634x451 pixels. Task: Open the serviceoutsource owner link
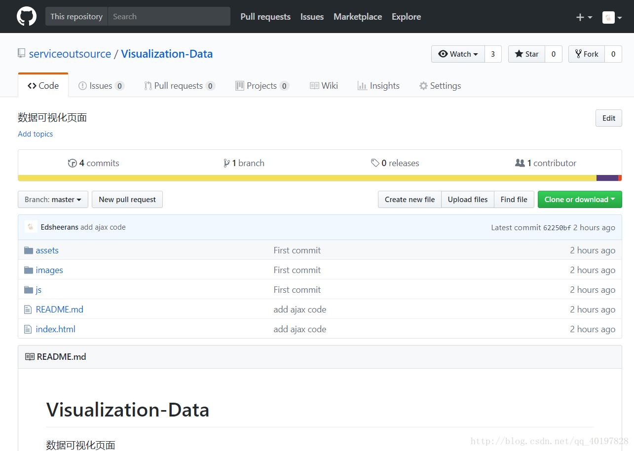pyautogui.click(x=70, y=54)
